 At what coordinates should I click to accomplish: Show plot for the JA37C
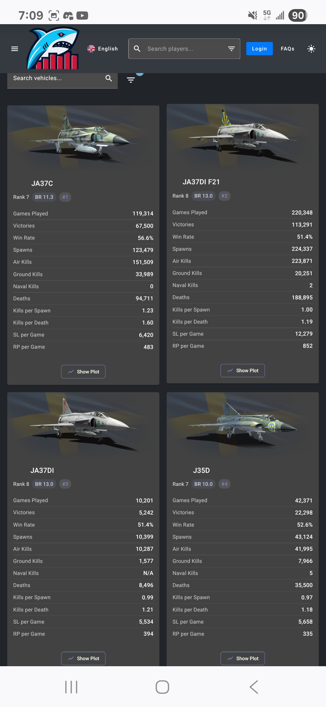point(83,372)
